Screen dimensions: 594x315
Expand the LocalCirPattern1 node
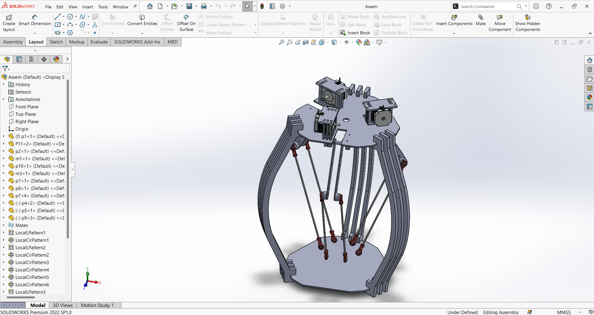point(4,240)
